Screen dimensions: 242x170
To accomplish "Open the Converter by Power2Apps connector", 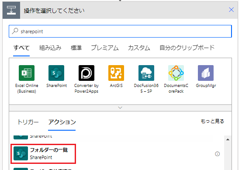I will [x=86, y=73].
